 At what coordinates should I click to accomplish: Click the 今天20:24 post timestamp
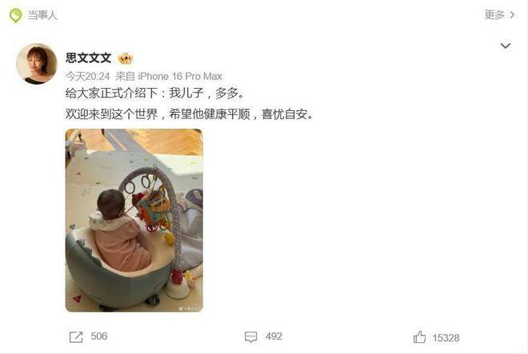click(x=87, y=77)
